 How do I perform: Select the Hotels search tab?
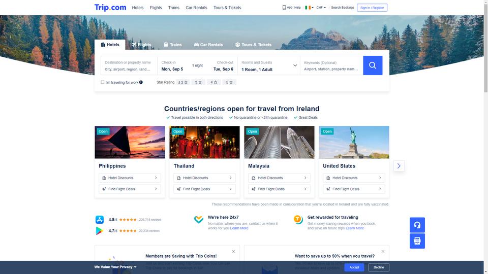[110, 45]
